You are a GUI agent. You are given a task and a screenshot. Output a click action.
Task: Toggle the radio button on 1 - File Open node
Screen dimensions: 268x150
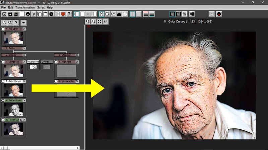click(3, 29)
